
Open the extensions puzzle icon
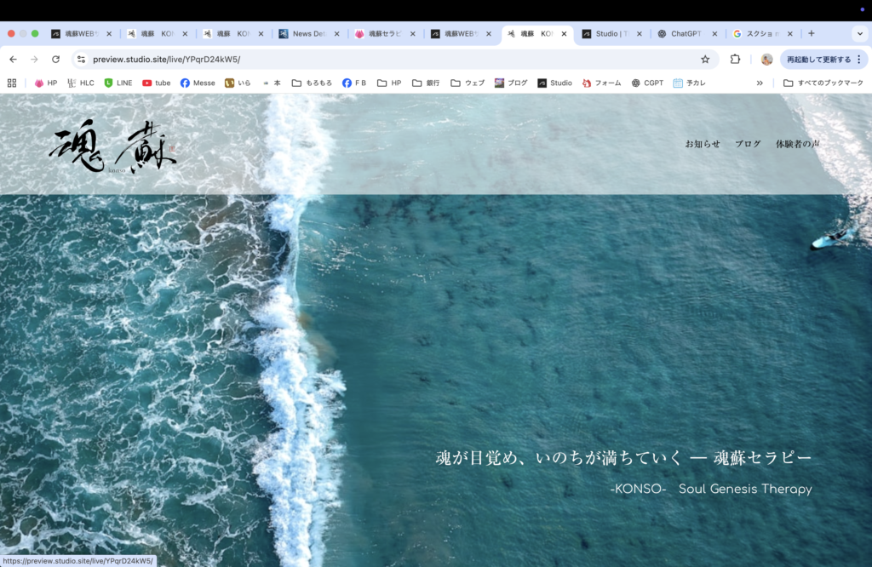[735, 60]
